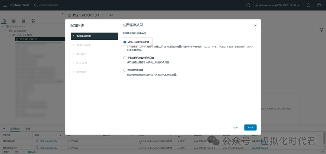
Task: Filter the 服务器 column
Action: point(318,135)
